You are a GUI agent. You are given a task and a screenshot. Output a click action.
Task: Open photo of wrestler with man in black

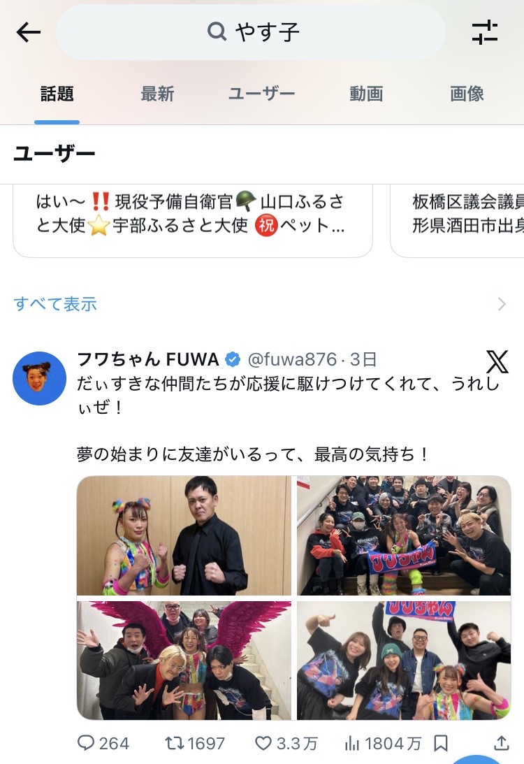tap(184, 535)
